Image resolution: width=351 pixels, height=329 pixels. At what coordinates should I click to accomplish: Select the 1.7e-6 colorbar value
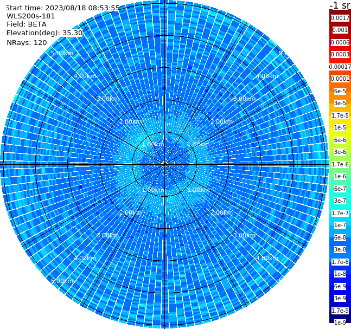[x=340, y=164]
